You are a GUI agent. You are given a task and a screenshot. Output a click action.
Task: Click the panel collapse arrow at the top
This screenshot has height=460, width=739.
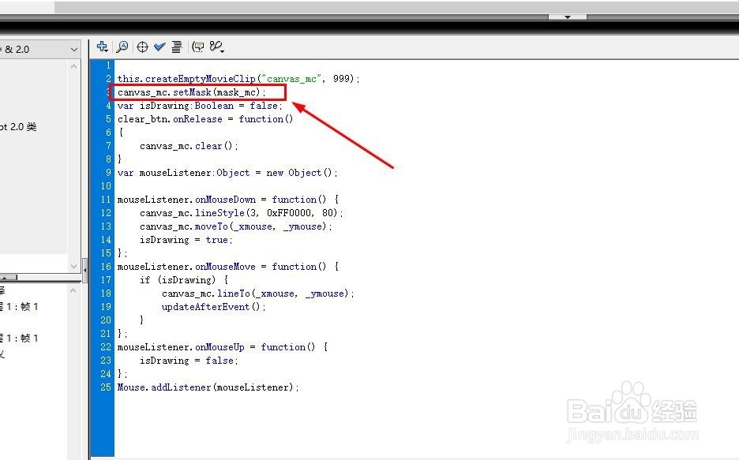coord(568,17)
